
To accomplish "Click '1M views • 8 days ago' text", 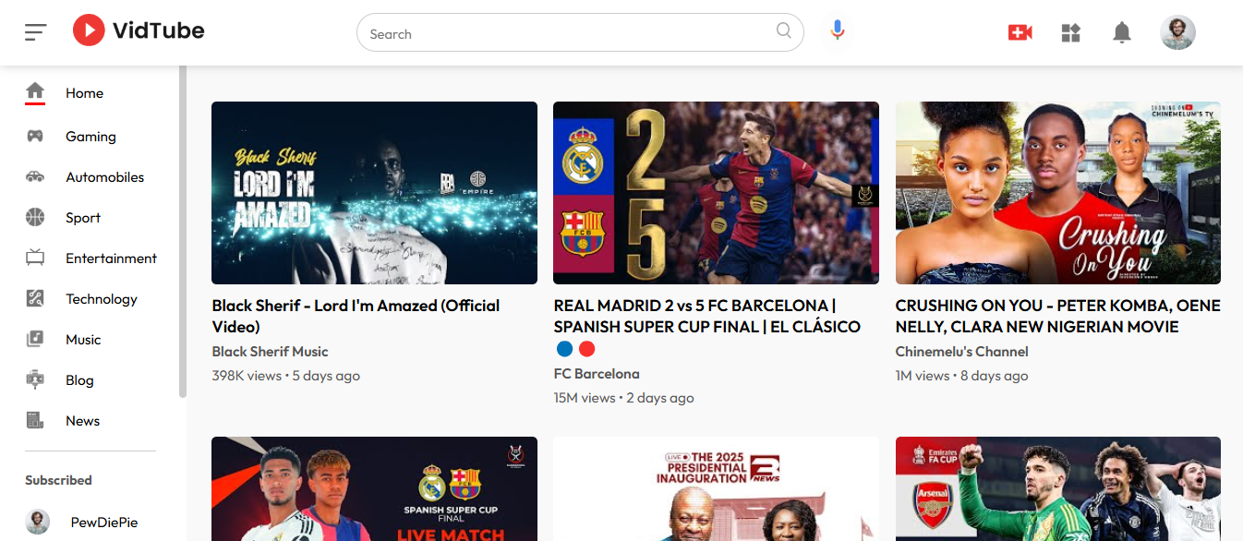I will click(961, 376).
